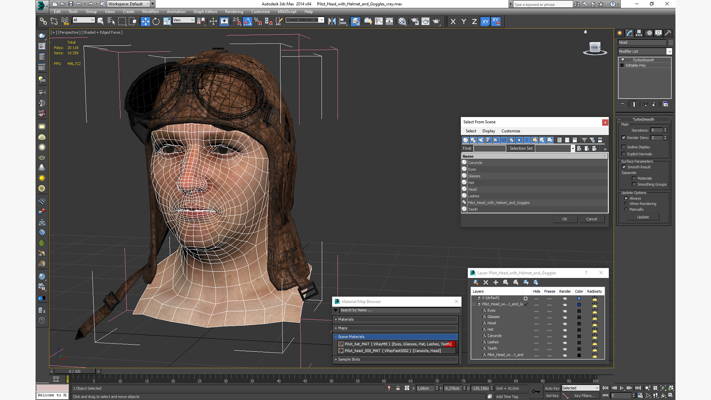Select Pilot_hat_MAT in Scene Materials
Screen dimensions: 711x400
click(x=396, y=344)
